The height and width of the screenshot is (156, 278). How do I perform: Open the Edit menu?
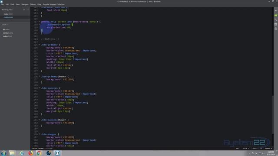tap(7, 4)
